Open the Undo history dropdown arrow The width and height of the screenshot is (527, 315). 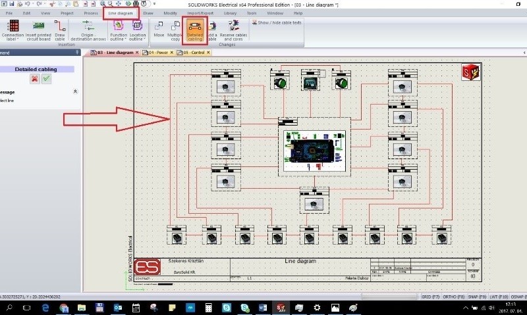point(32,4)
